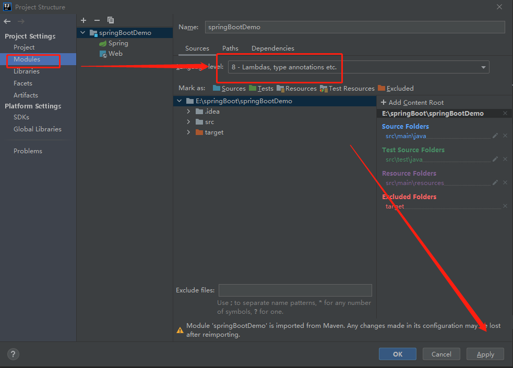Go back with the left arrow icon
This screenshot has height=368, width=513.
tap(7, 21)
